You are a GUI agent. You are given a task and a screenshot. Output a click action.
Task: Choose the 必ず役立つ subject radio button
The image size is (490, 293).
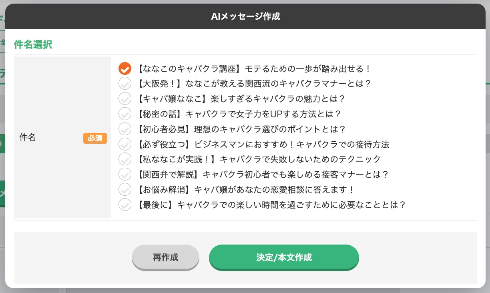125,144
